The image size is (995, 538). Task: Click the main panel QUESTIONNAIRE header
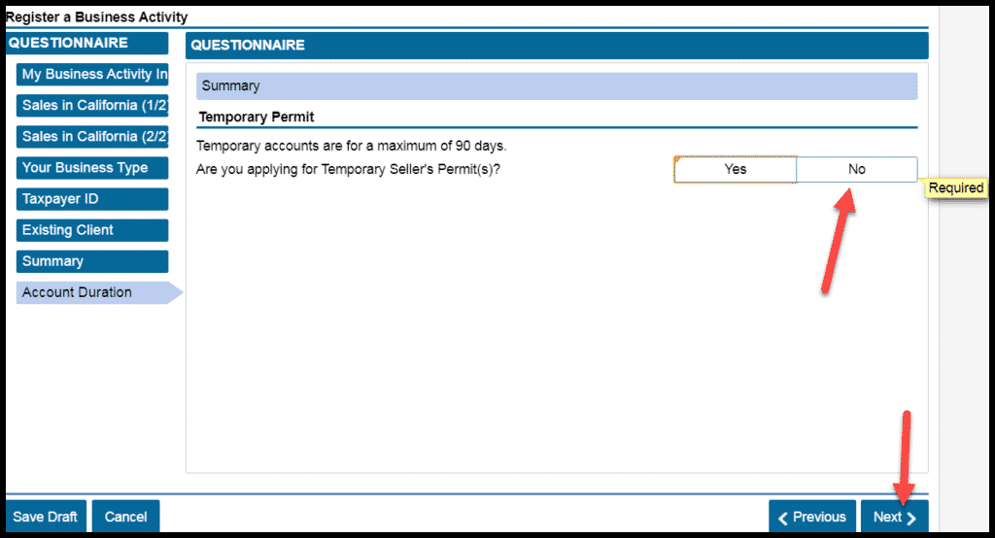pyautogui.click(x=557, y=46)
